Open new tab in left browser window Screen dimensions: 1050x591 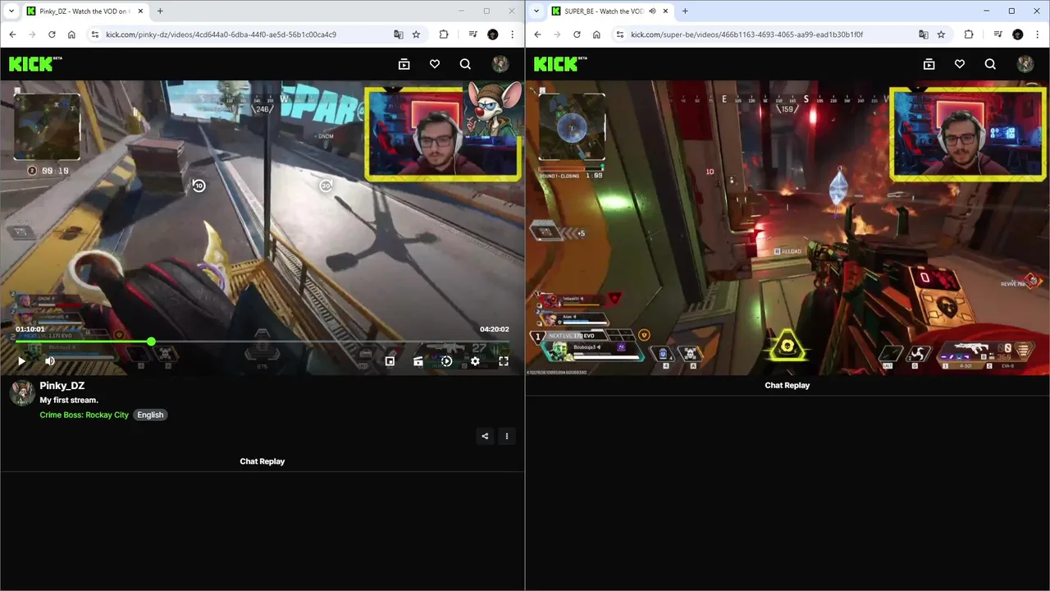coord(160,11)
